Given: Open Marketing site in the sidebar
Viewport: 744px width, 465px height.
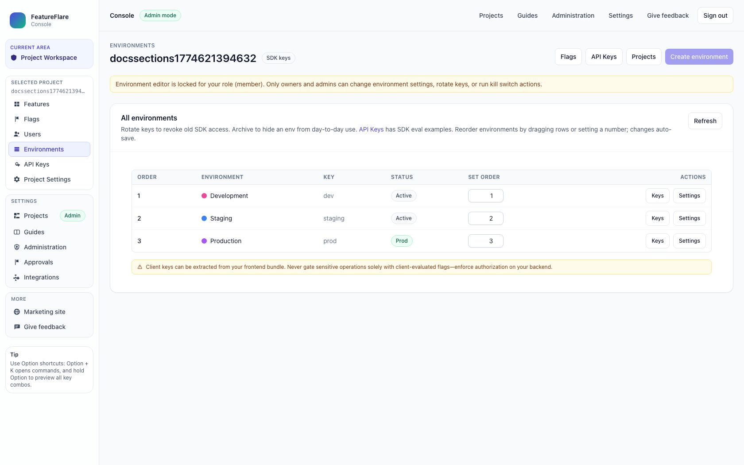Looking at the screenshot, I should pos(49,312).
